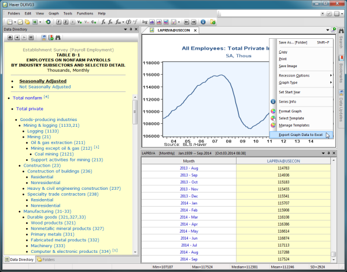This screenshot has height=272, width=347.
Task: Click the Coal mining (2121) link
Action: point(54,154)
